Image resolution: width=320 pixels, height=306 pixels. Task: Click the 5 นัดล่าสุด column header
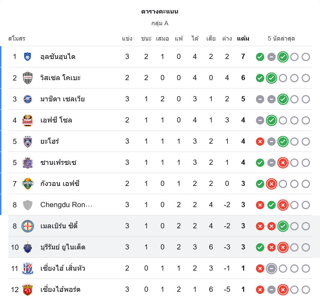click(281, 39)
